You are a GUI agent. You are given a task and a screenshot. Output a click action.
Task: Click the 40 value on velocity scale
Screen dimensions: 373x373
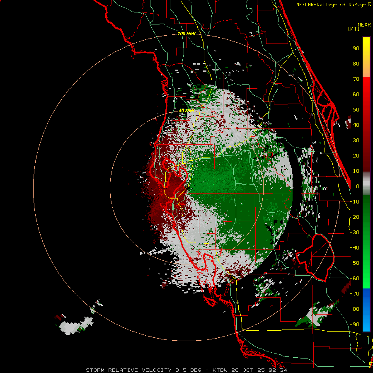click(x=356, y=125)
